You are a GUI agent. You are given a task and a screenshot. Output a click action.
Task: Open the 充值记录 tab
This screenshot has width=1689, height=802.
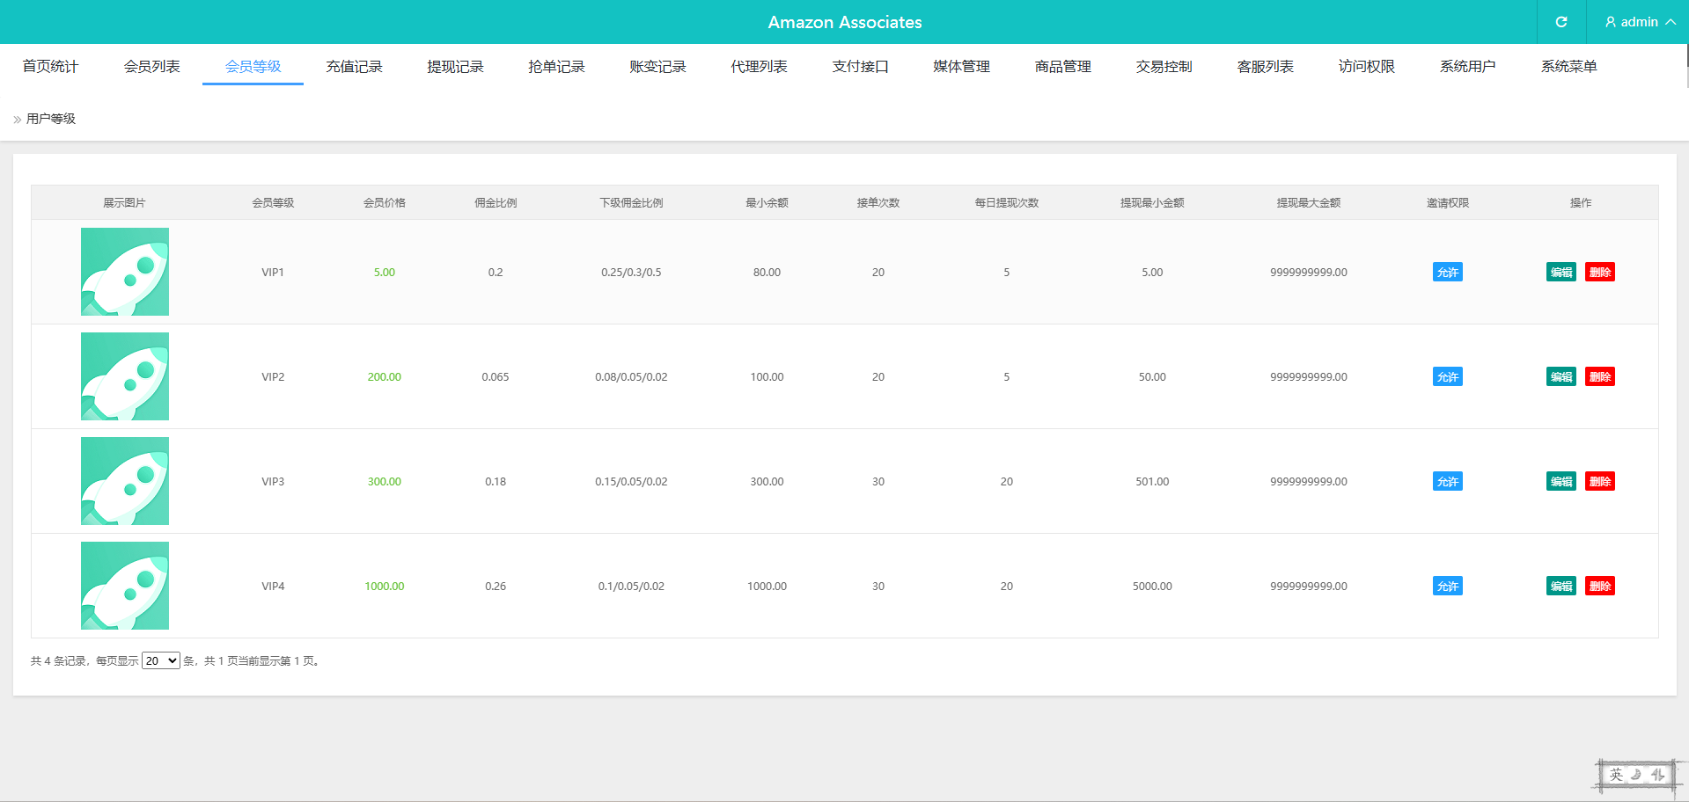[354, 67]
